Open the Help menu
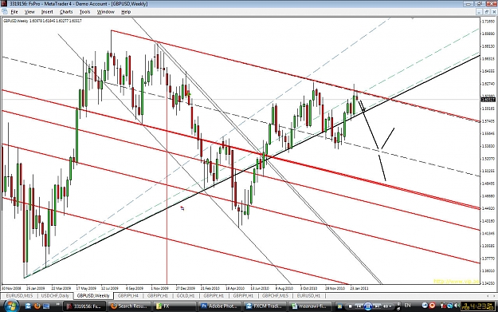 click(x=126, y=12)
